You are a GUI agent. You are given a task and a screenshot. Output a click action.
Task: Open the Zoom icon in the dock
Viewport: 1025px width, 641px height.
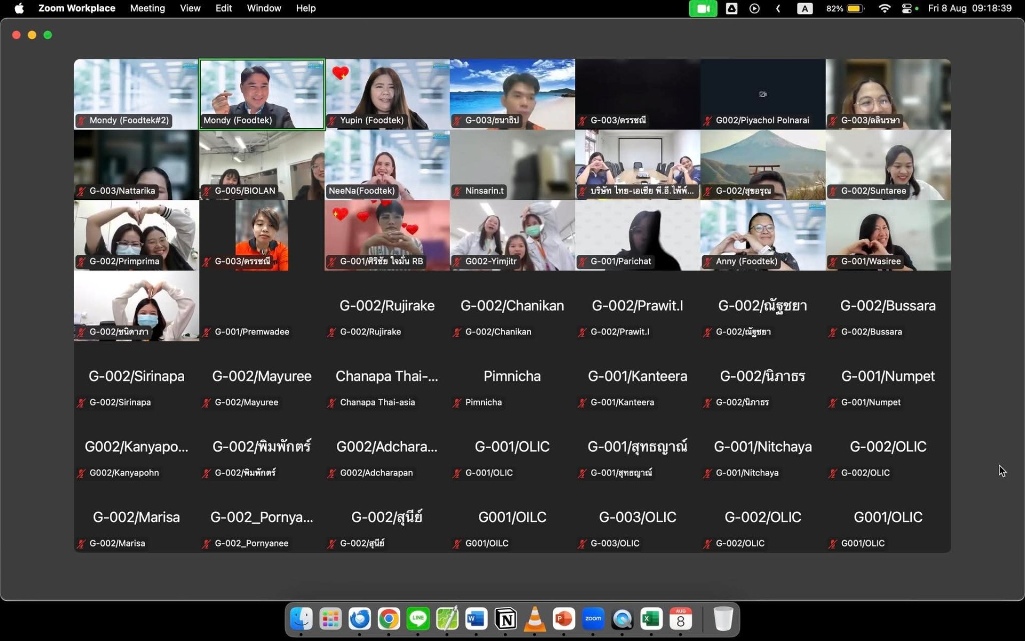point(593,619)
